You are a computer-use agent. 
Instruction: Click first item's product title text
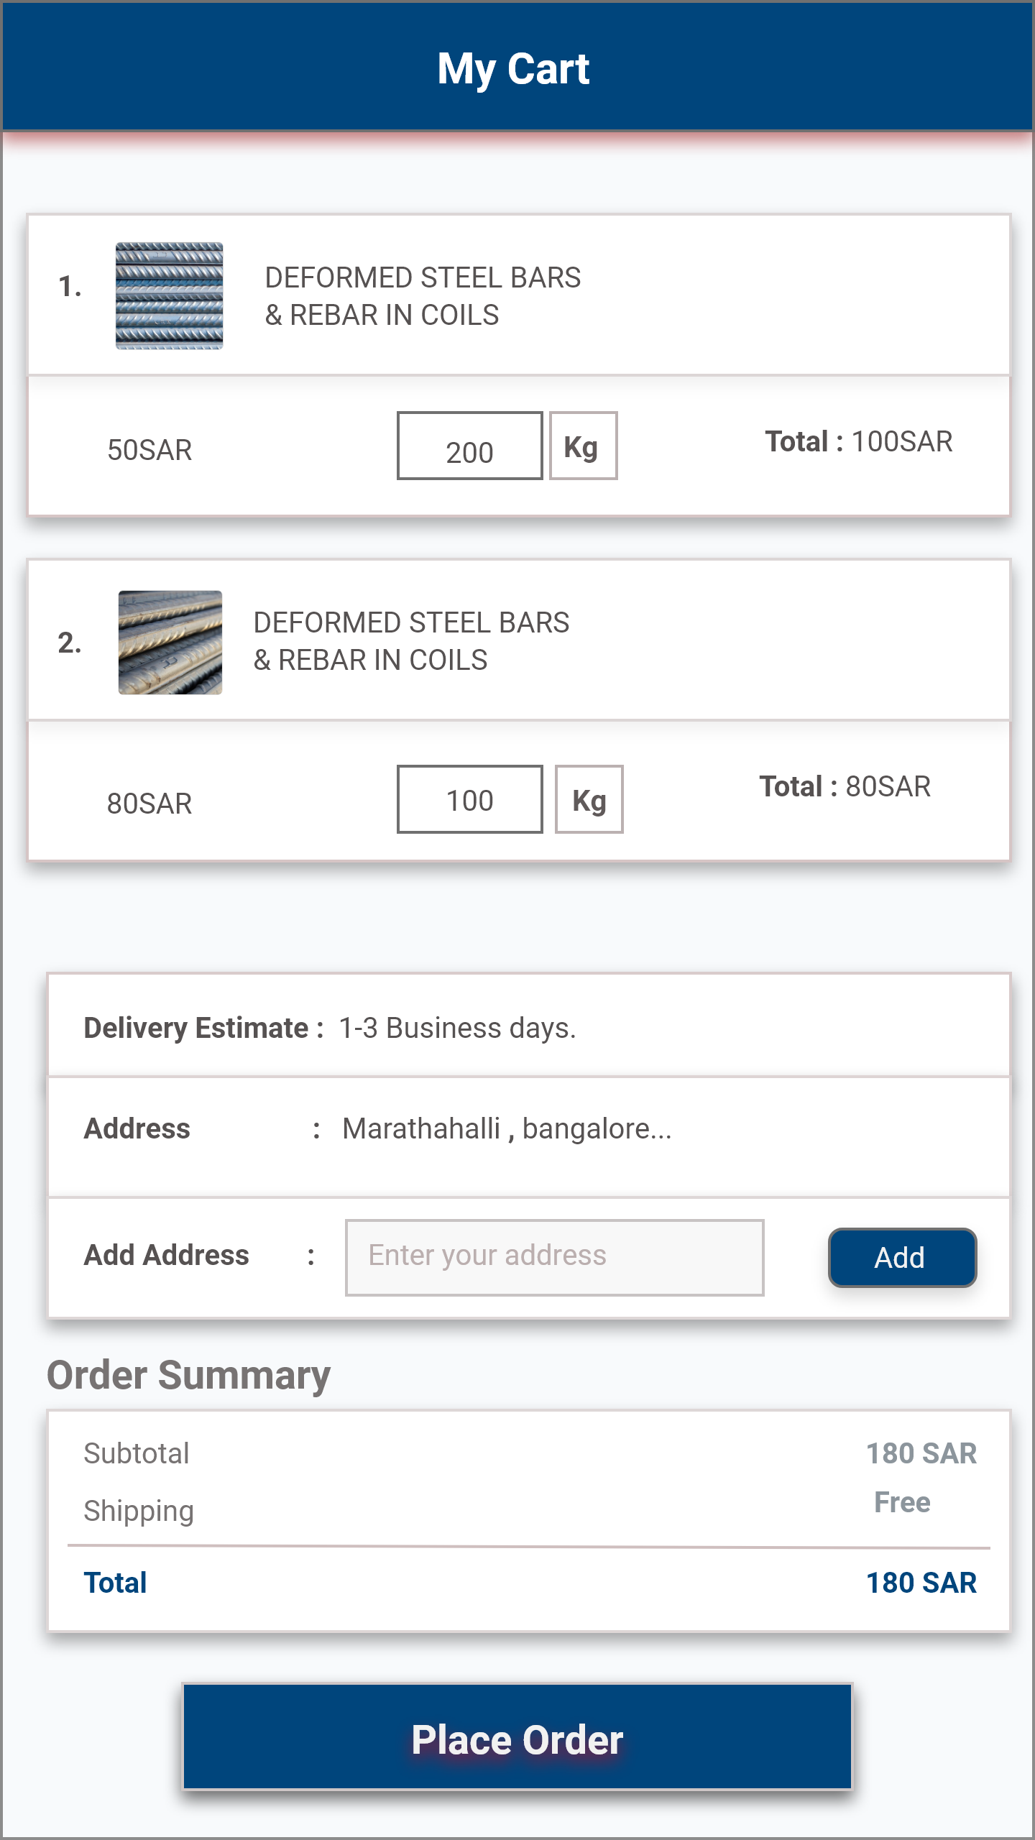(x=423, y=296)
